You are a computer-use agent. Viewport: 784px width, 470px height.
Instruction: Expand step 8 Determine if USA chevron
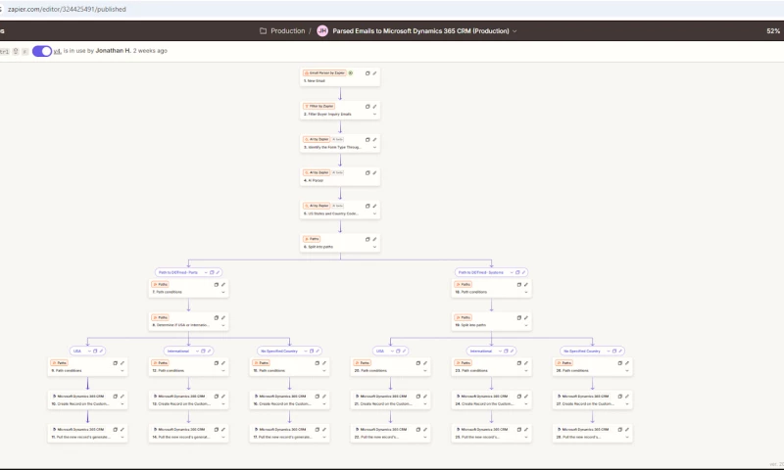[223, 325]
